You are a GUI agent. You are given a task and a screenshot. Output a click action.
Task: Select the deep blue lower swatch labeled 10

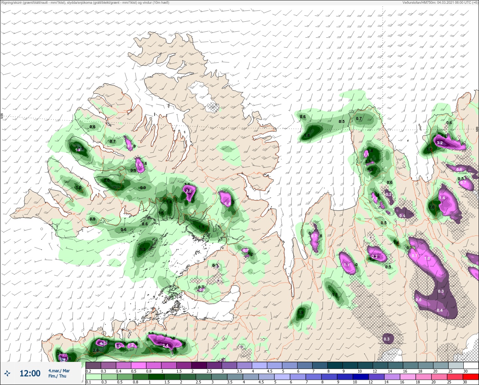361,377
